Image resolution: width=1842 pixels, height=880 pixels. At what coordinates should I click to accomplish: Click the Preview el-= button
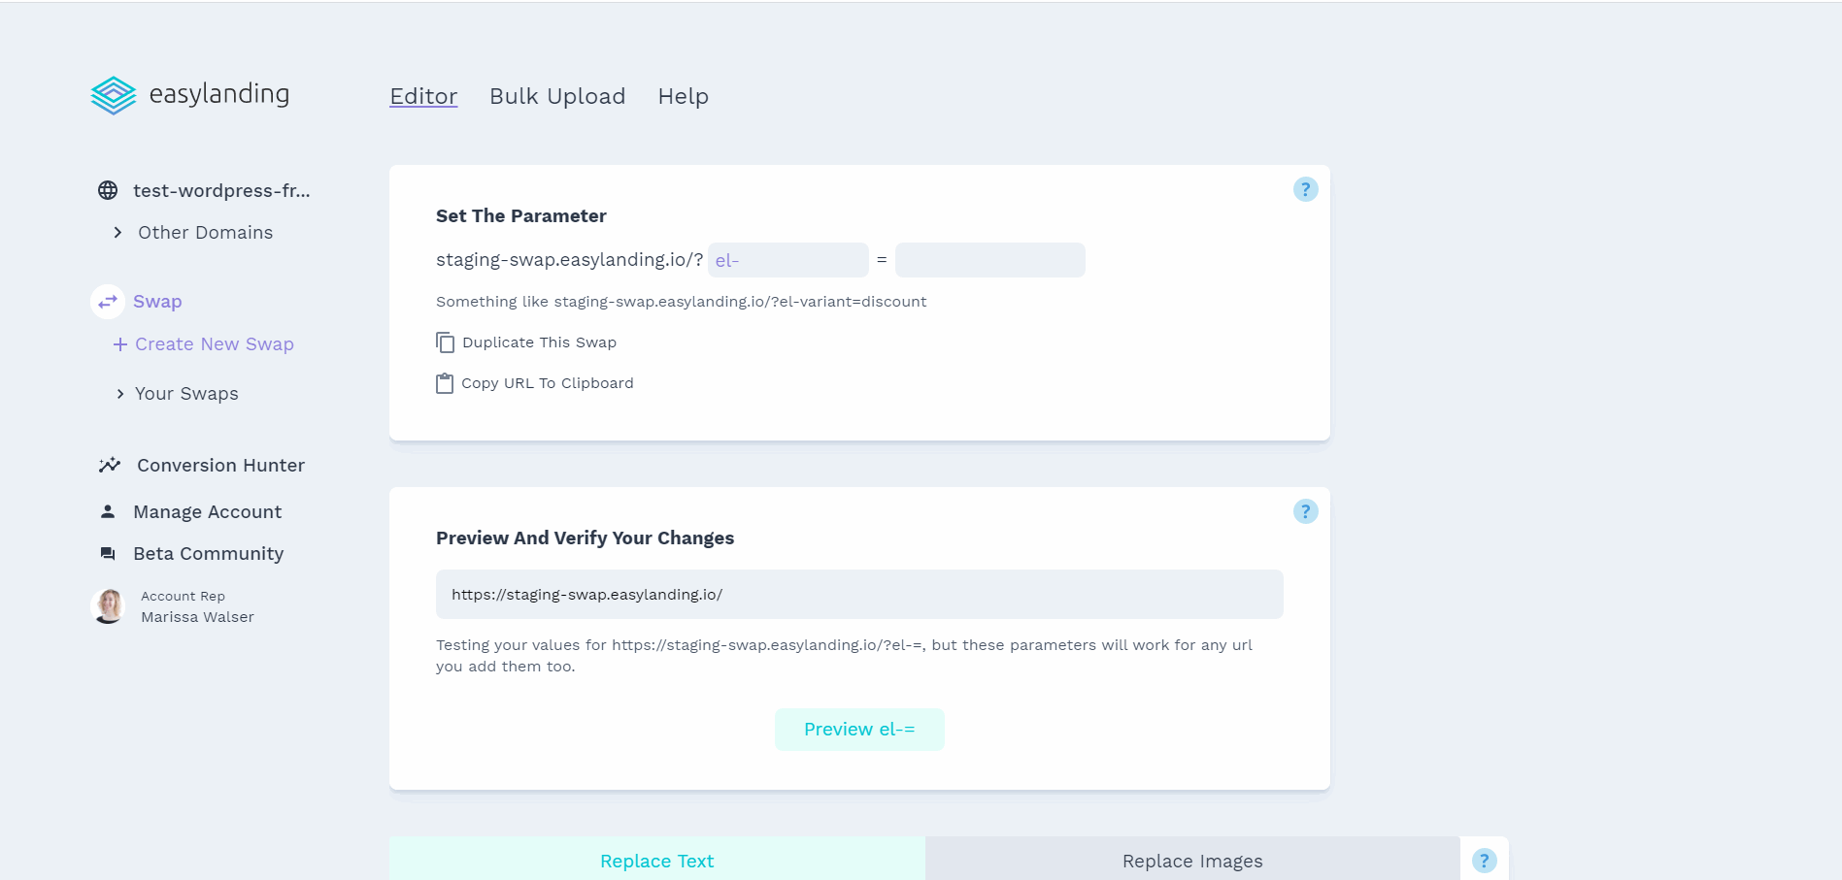point(859,730)
